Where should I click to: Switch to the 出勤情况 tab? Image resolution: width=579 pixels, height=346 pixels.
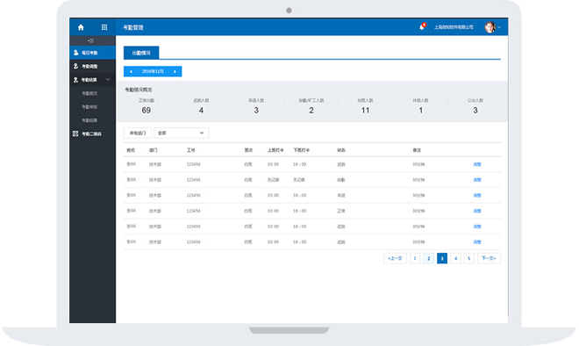(141, 53)
